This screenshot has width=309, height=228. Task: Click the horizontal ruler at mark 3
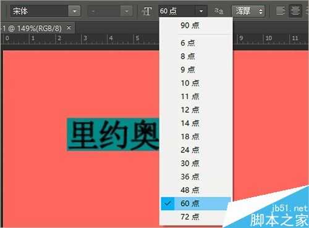85,38
